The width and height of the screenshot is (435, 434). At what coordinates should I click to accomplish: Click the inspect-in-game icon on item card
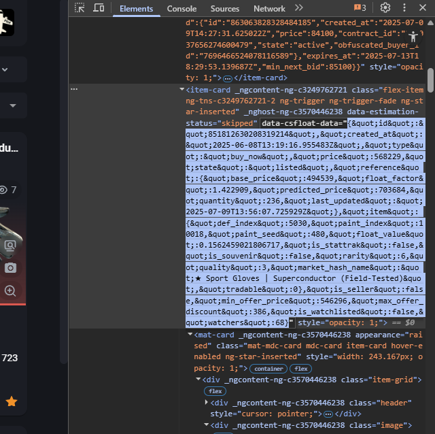(10, 246)
